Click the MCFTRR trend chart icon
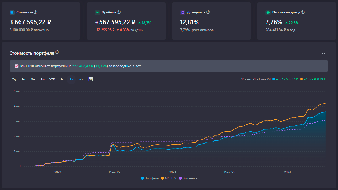The width and height of the screenshot is (338, 190). (x=17, y=66)
